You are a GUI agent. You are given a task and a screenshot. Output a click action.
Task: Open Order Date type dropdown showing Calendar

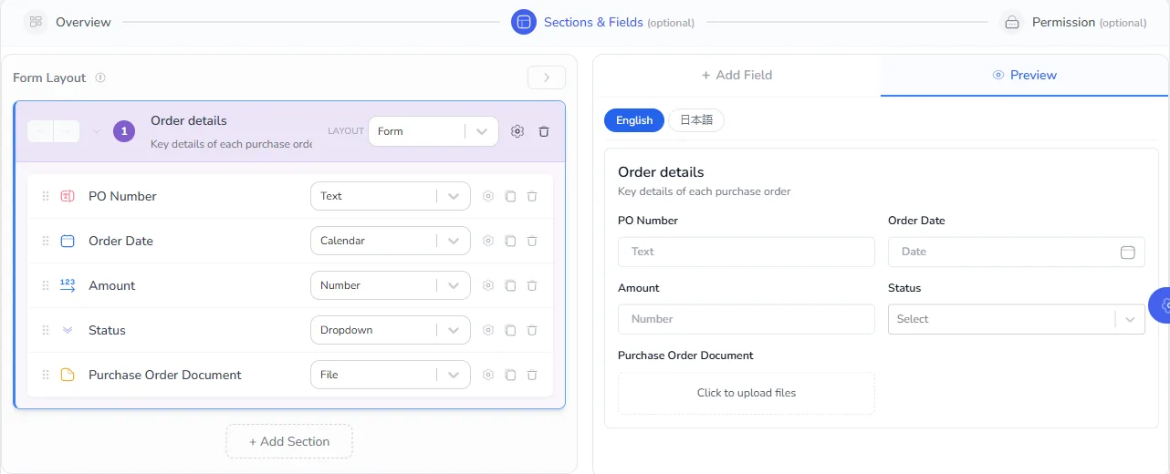391,241
